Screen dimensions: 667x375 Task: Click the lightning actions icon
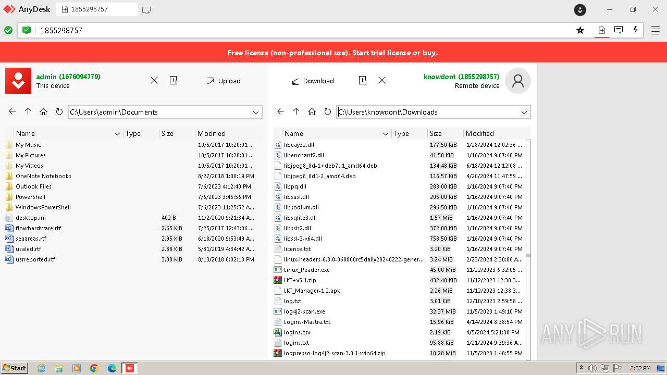(635, 30)
